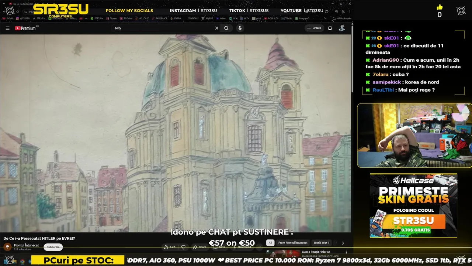Image resolution: width=472 pixels, height=266 pixels.
Task: Click the page's vertical scrollbar
Action: (353, 59)
